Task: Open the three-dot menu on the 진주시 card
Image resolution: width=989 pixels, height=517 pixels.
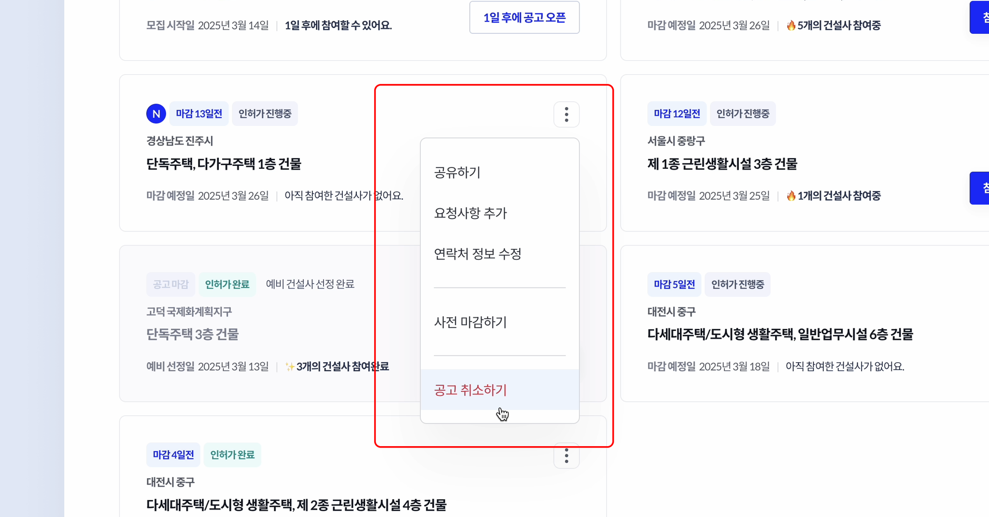Action: [x=566, y=114]
